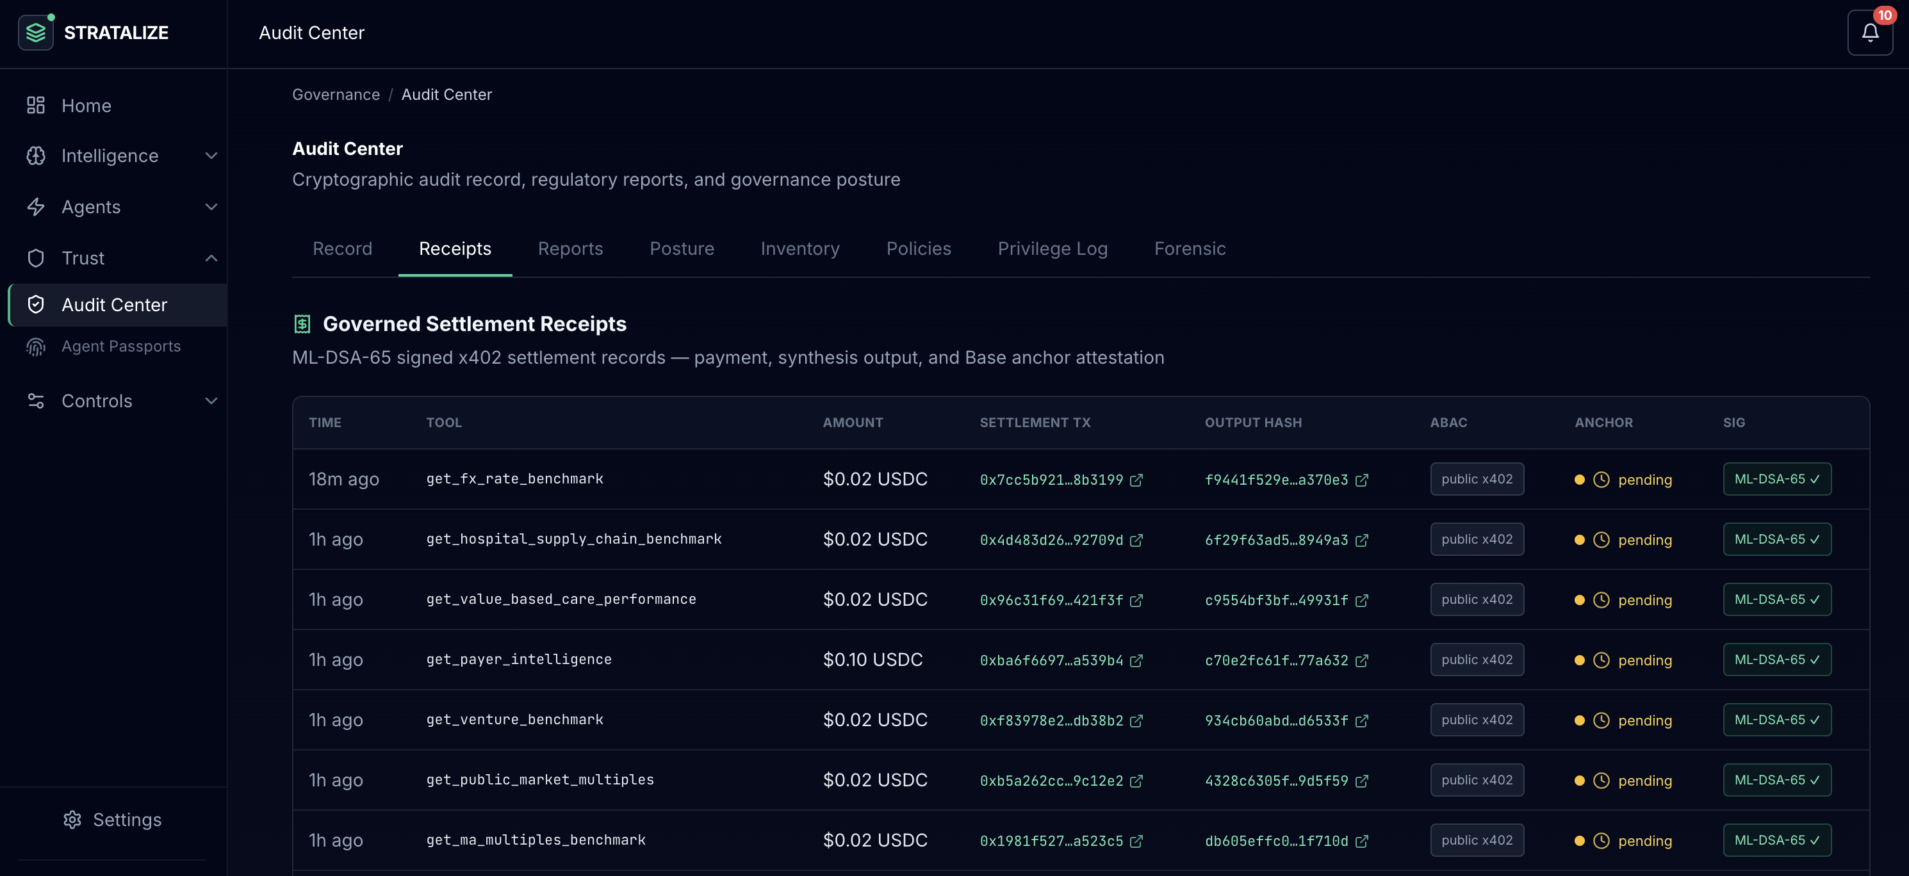The height and width of the screenshot is (876, 1909).
Task: Collapse the Trust menu chevron
Action: (211, 257)
